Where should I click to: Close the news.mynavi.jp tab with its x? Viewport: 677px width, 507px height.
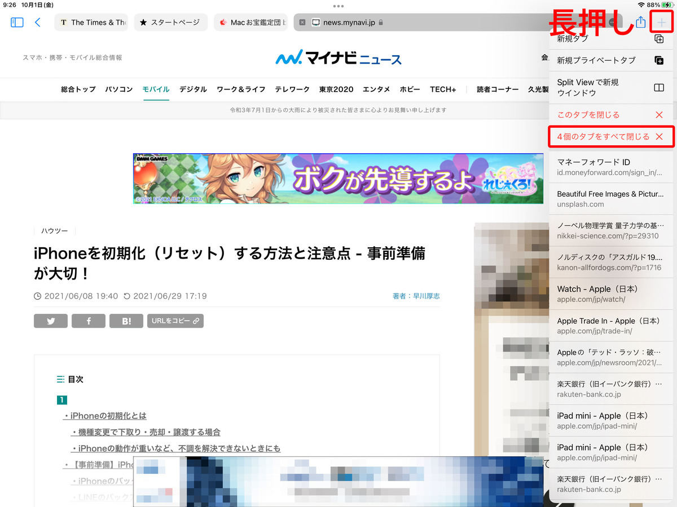click(x=302, y=23)
